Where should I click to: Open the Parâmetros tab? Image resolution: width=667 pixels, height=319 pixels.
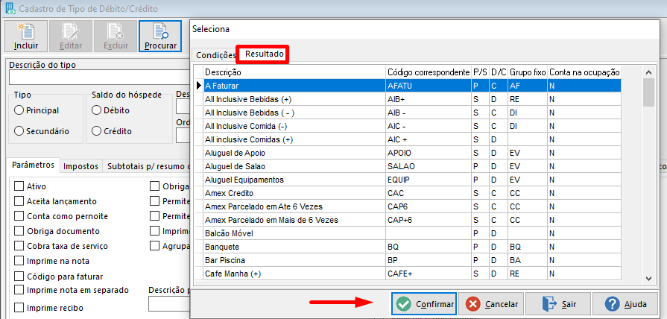coord(34,165)
